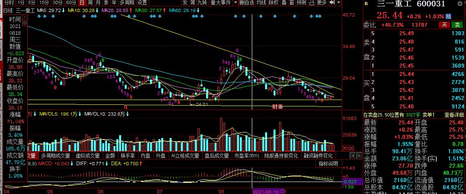Click the 陆 Stock Connect badge icon
The width and height of the screenshot is (466, 194).
pos(448,17)
